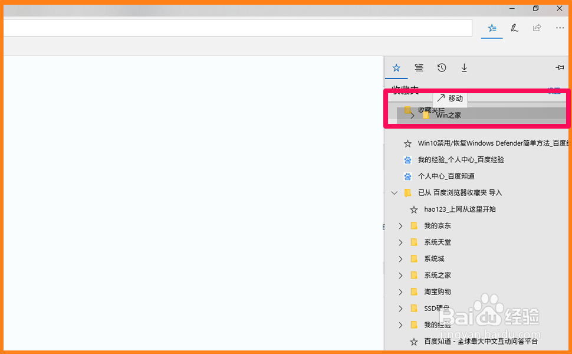This screenshot has width=572, height=354.
Task: Expand the Win之家 folder chevron
Action: click(x=412, y=115)
